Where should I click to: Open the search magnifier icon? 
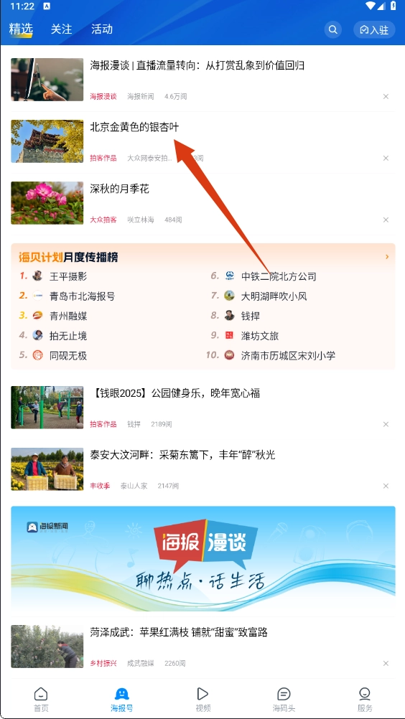coord(333,30)
